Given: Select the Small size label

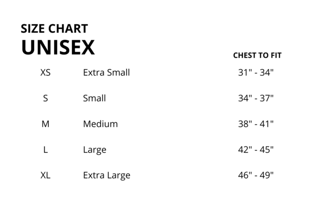Looking at the screenshot, I should [94, 98].
